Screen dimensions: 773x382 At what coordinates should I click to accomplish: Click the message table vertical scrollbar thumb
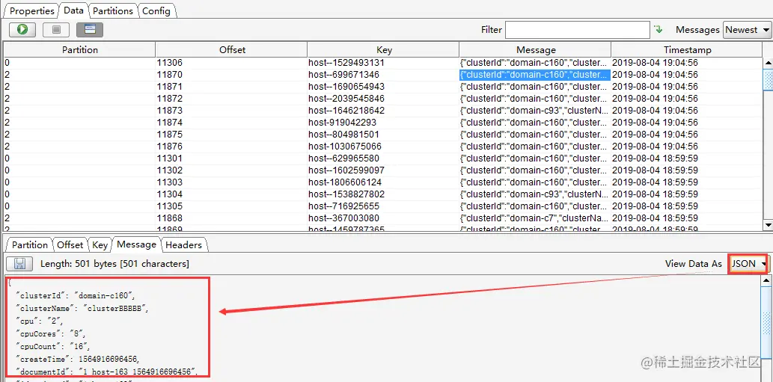(x=768, y=80)
